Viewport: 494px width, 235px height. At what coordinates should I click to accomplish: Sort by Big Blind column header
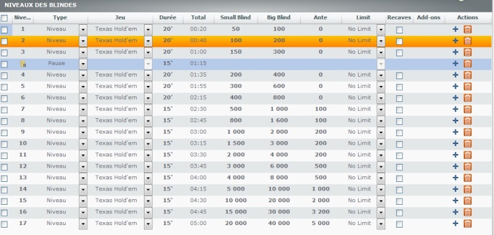pos(279,18)
